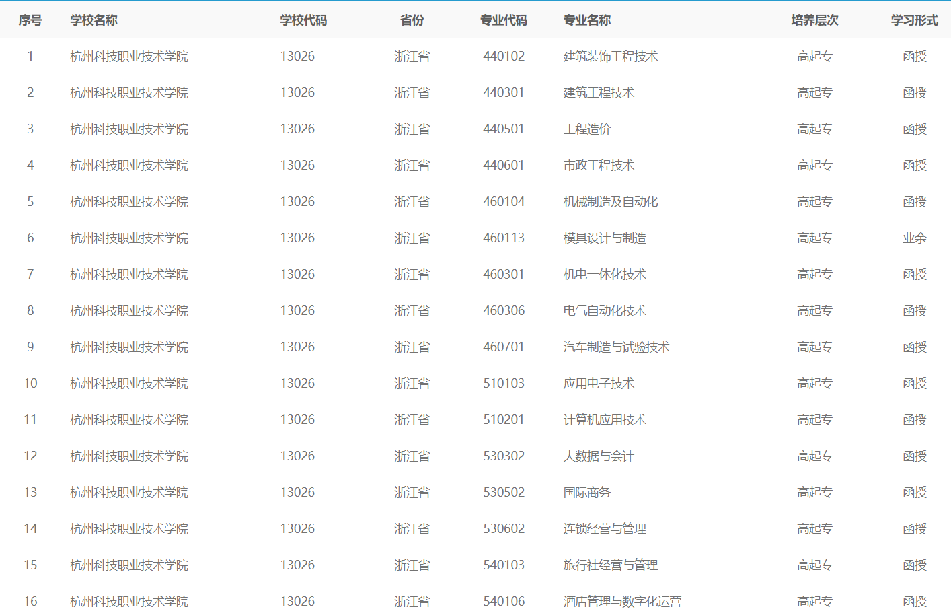
Task: Click the 市政工程技术 major name
Action: pos(599,166)
